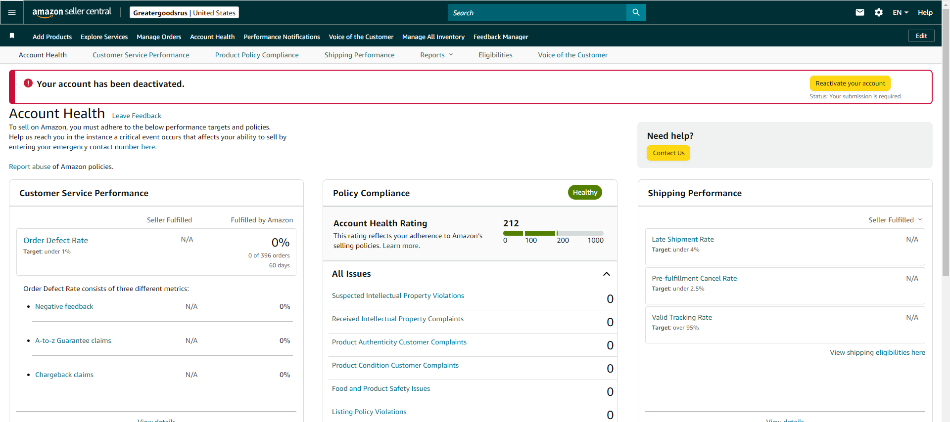Image resolution: width=950 pixels, height=422 pixels.
Task: Open the Chargeback claims link
Action: point(64,375)
